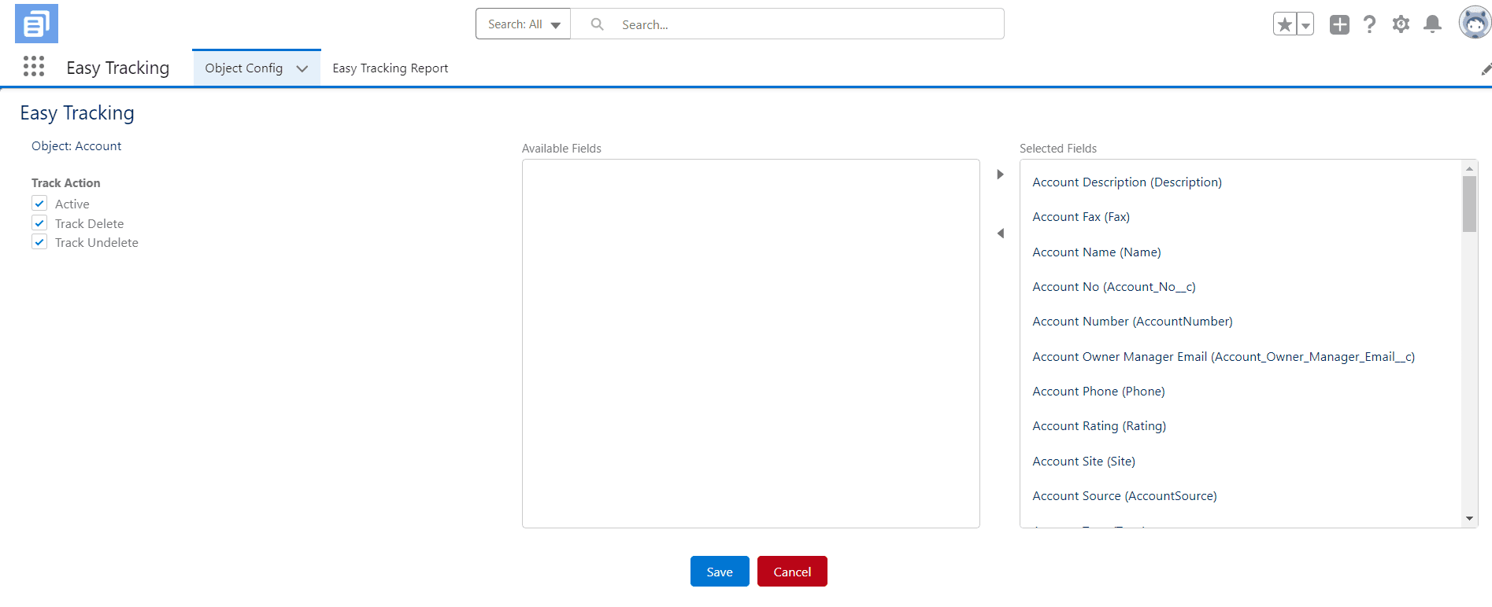
Task: Open the Easy Tracking Report tab
Action: [x=390, y=68]
